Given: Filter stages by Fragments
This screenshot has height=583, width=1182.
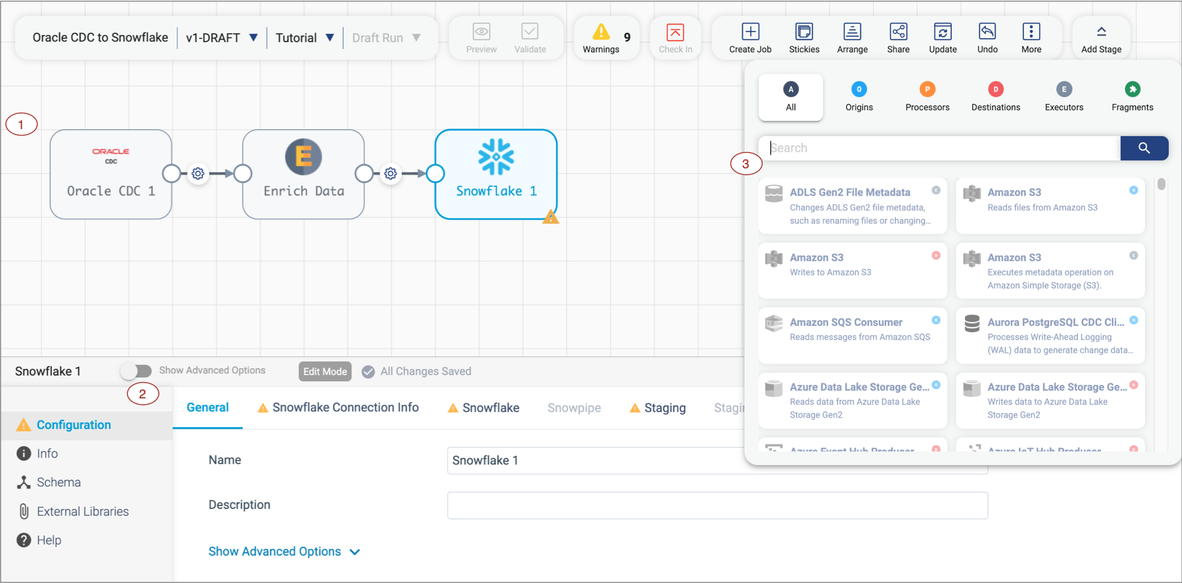Looking at the screenshot, I should click(x=1132, y=96).
